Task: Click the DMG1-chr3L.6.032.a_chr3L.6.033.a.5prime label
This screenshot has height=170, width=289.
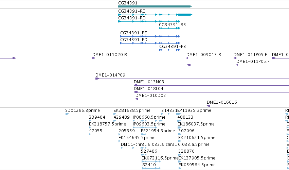Action: [x=165, y=144]
